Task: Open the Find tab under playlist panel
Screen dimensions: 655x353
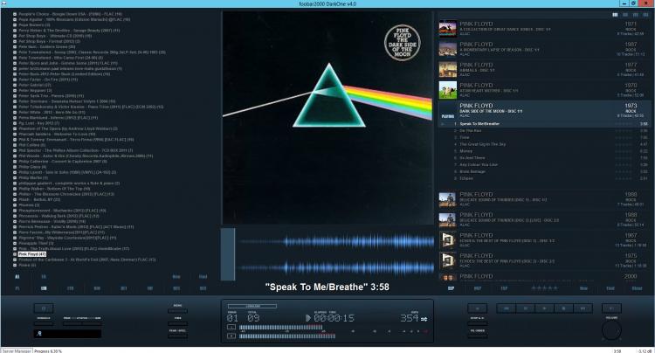Action: [x=610, y=288]
